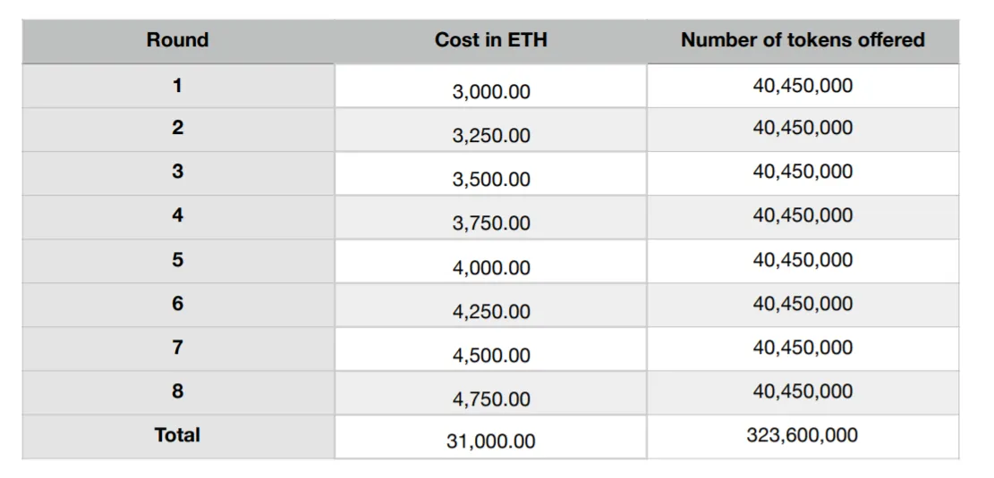Screen dimensions: 994x478
Task: Select the 3,750.00 cost cell
Action: click(490, 217)
